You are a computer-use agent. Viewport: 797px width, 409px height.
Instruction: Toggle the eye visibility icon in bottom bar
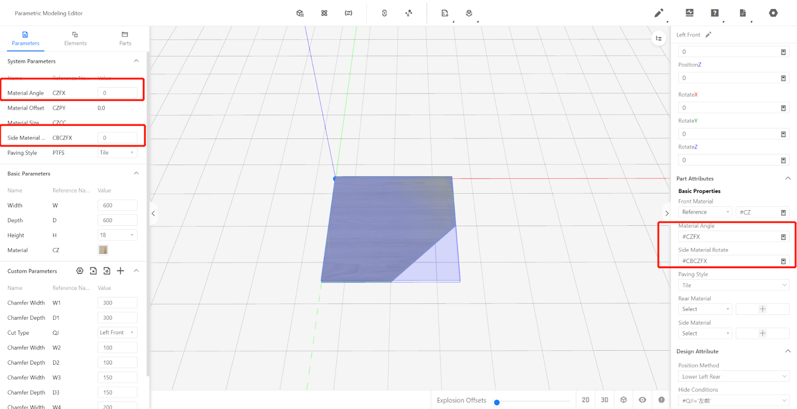pos(643,400)
